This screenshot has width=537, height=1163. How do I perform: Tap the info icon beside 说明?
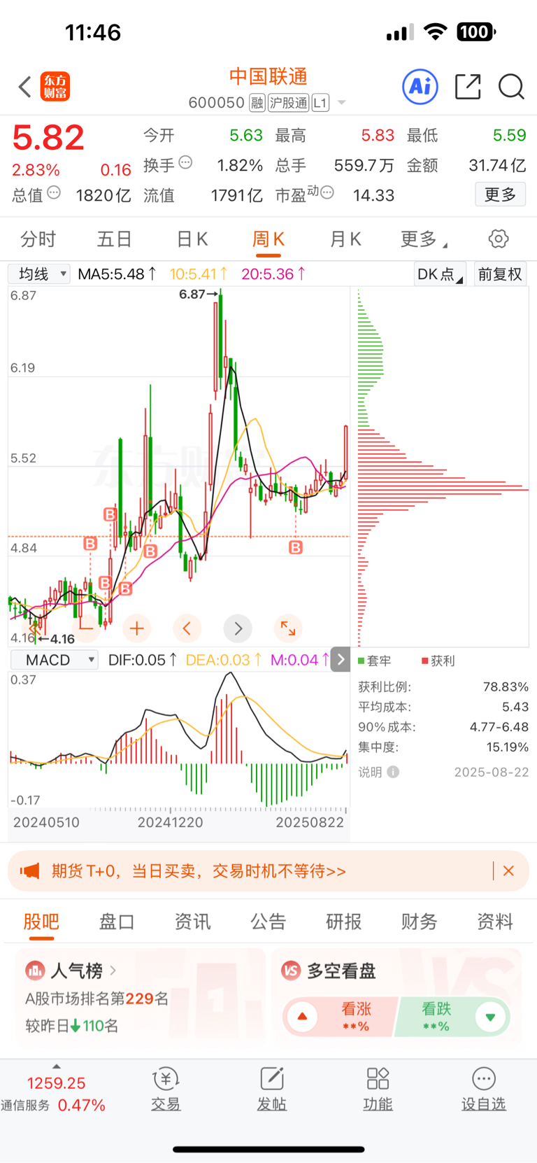pos(393,772)
